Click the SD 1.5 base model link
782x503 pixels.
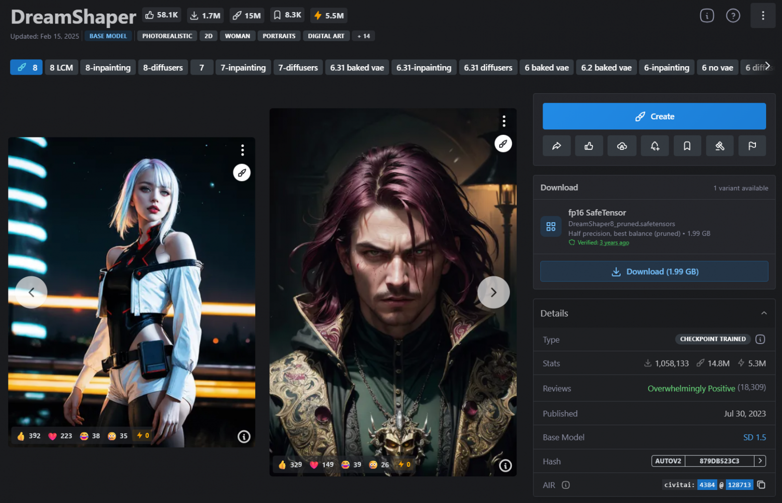click(x=754, y=437)
